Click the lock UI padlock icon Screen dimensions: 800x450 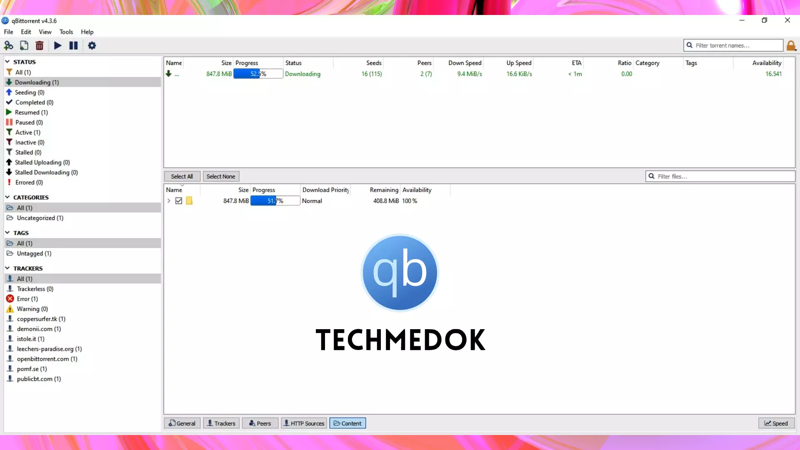click(x=791, y=45)
